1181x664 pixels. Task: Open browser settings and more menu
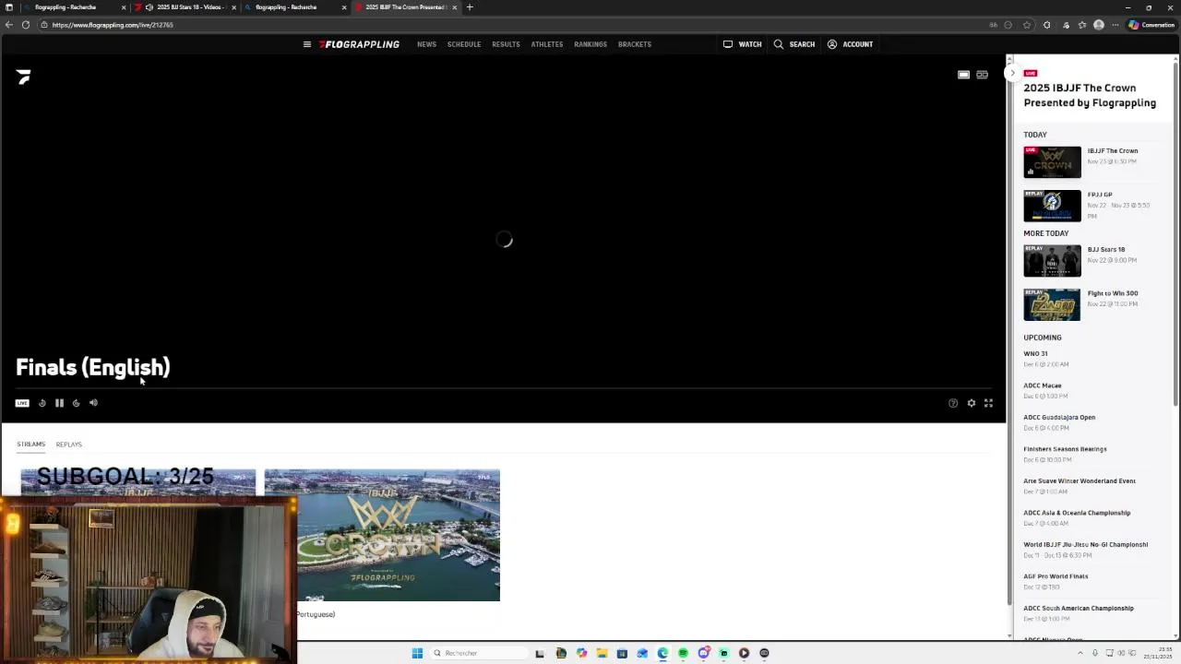(1115, 25)
